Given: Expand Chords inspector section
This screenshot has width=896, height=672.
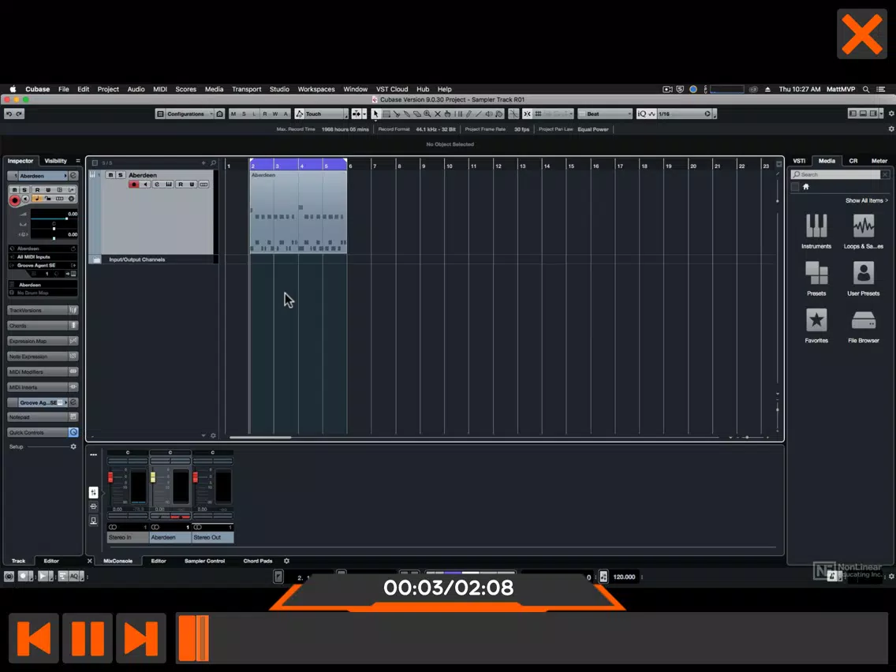Looking at the screenshot, I should (43, 326).
